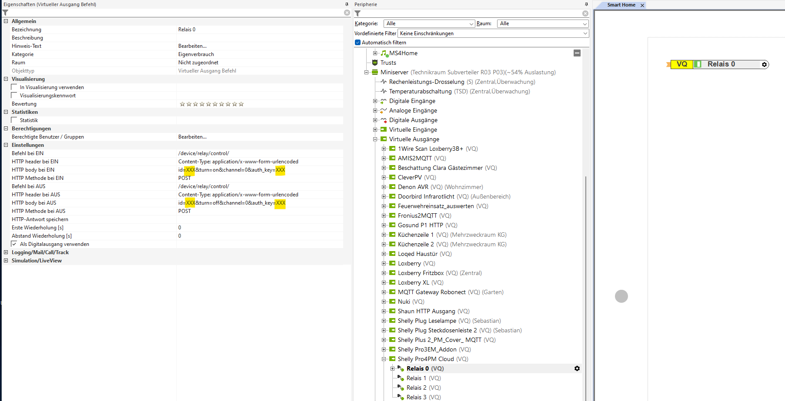The image size is (785, 401).
Task: Click the Digitale Ausgänge icon
Action: [x=384, y=120]
